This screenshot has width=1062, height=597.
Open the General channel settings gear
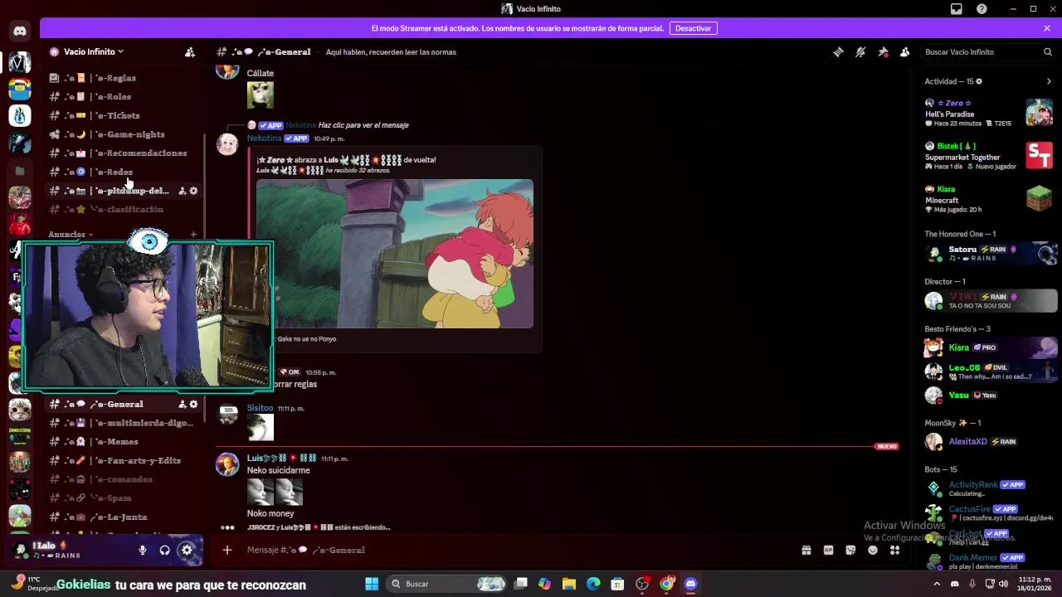(x=194, y=405)
